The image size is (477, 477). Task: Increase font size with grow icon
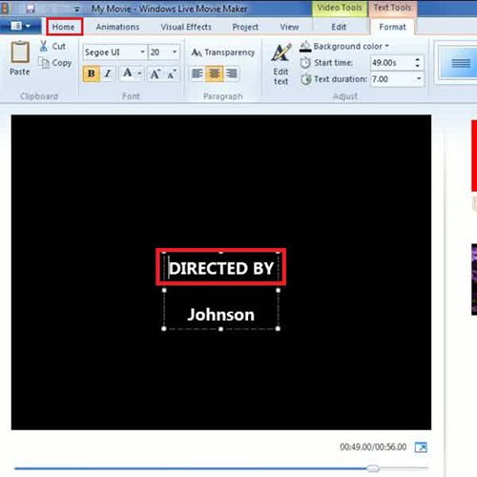click(156, 73)
